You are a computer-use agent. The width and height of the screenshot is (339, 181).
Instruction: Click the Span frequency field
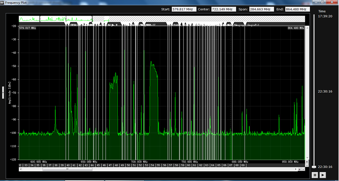coord(262,9)
